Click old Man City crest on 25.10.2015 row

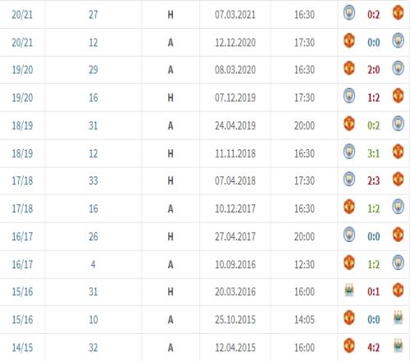(399, 318)
